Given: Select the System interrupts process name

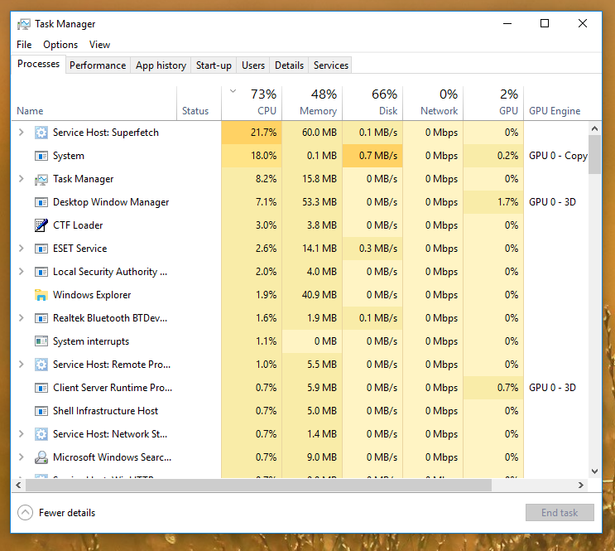Looking at the screenshot, I should click(91, 341).
